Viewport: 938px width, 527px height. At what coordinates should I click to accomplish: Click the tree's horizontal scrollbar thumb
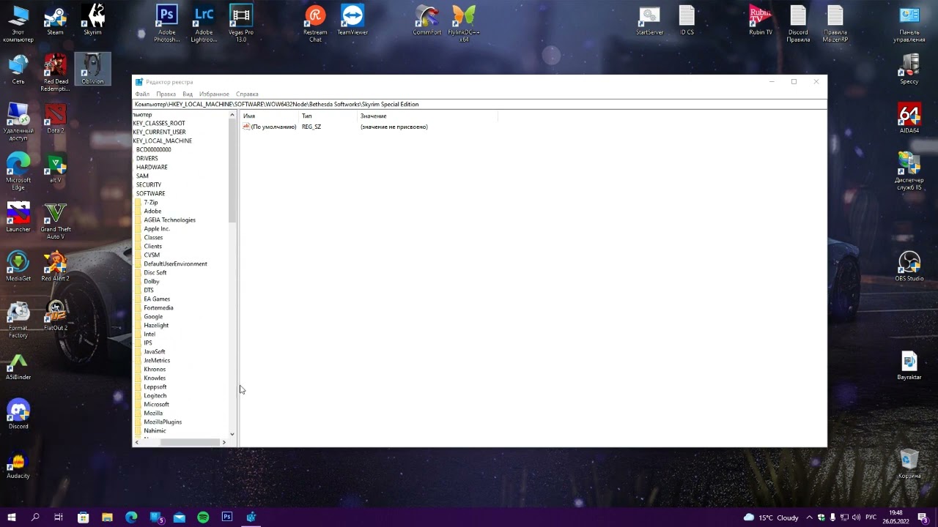190,442
